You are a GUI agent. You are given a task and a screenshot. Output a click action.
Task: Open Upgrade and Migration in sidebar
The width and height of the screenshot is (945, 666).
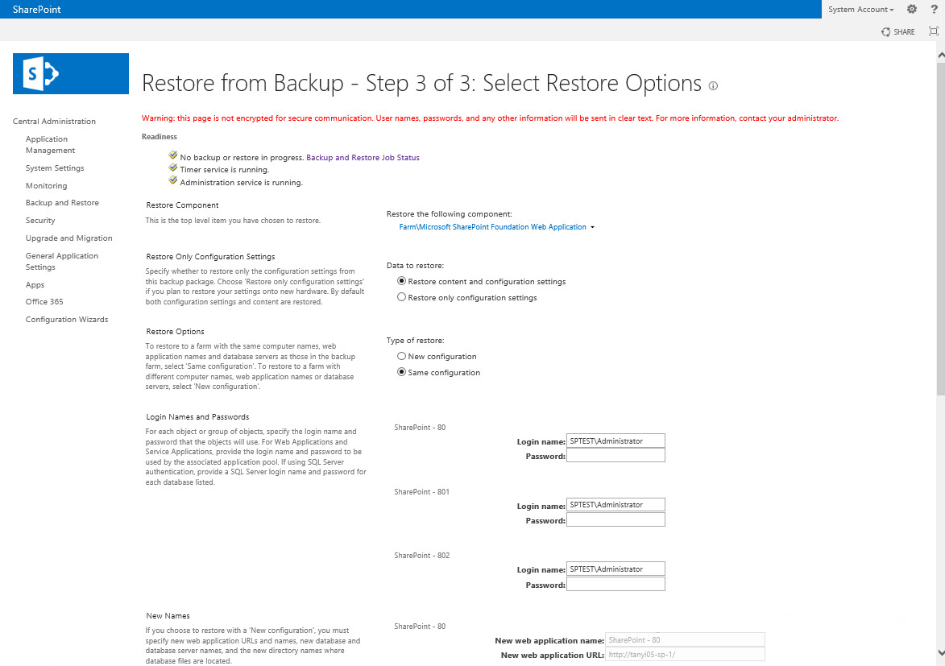click(68, 238)
